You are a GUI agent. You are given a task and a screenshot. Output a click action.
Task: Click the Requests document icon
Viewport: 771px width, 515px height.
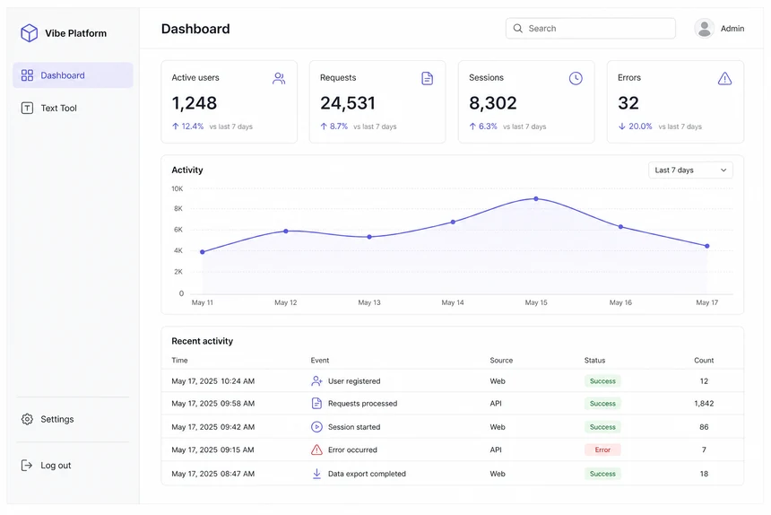click(428, 78)
